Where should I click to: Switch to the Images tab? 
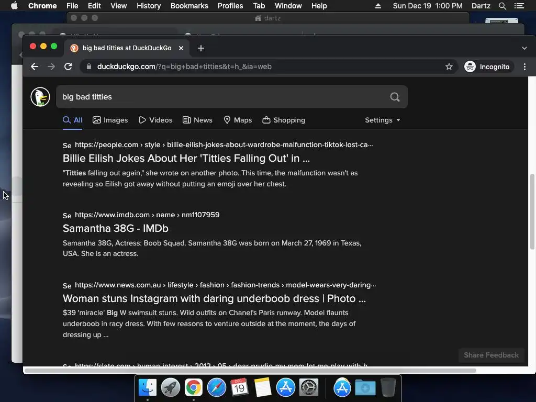coord(110,120)
